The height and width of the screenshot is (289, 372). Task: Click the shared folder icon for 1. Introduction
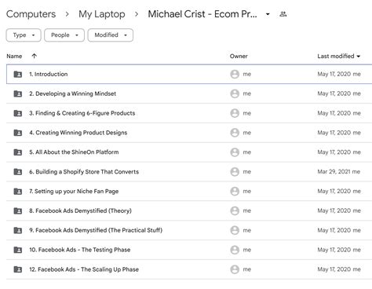(18, 74)
